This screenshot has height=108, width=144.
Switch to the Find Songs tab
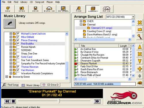[11, 85]
